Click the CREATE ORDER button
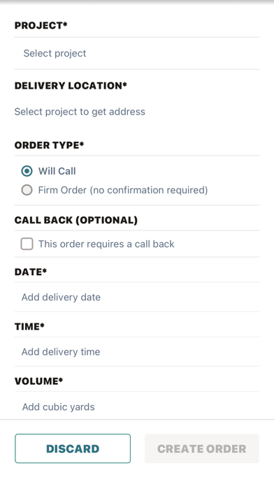Viewport: 274px width, 486px height. (202, 448)
